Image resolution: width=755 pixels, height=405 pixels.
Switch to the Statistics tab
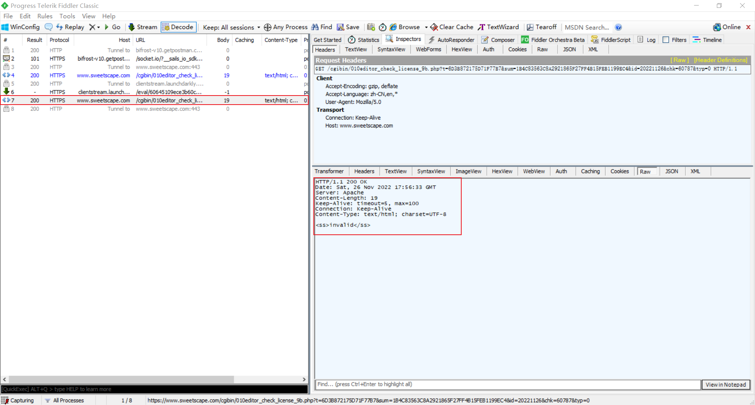tap(364, 40)
